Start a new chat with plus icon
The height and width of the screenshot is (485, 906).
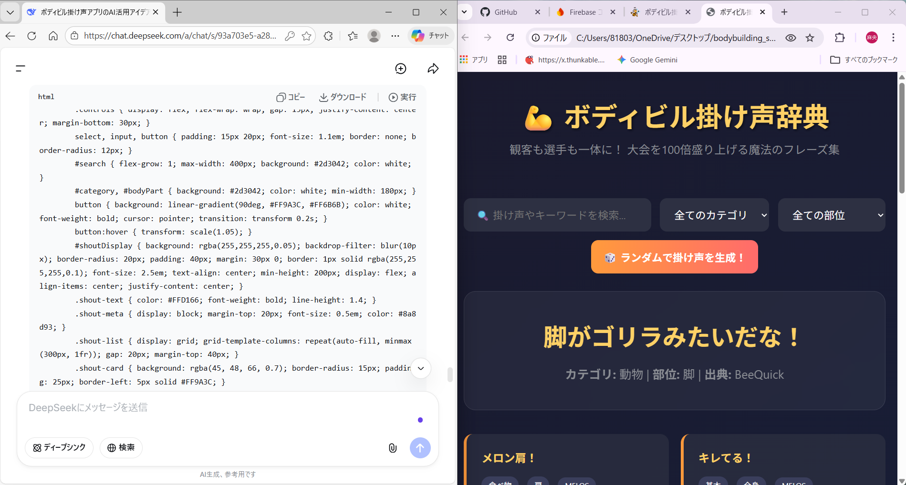[x=401, y=69]
